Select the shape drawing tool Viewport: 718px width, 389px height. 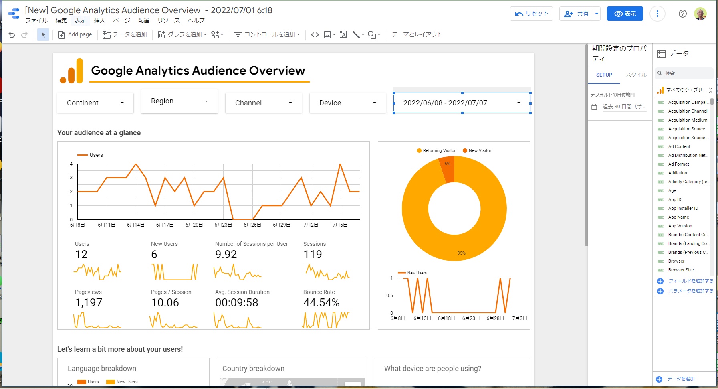click(372, 35)
